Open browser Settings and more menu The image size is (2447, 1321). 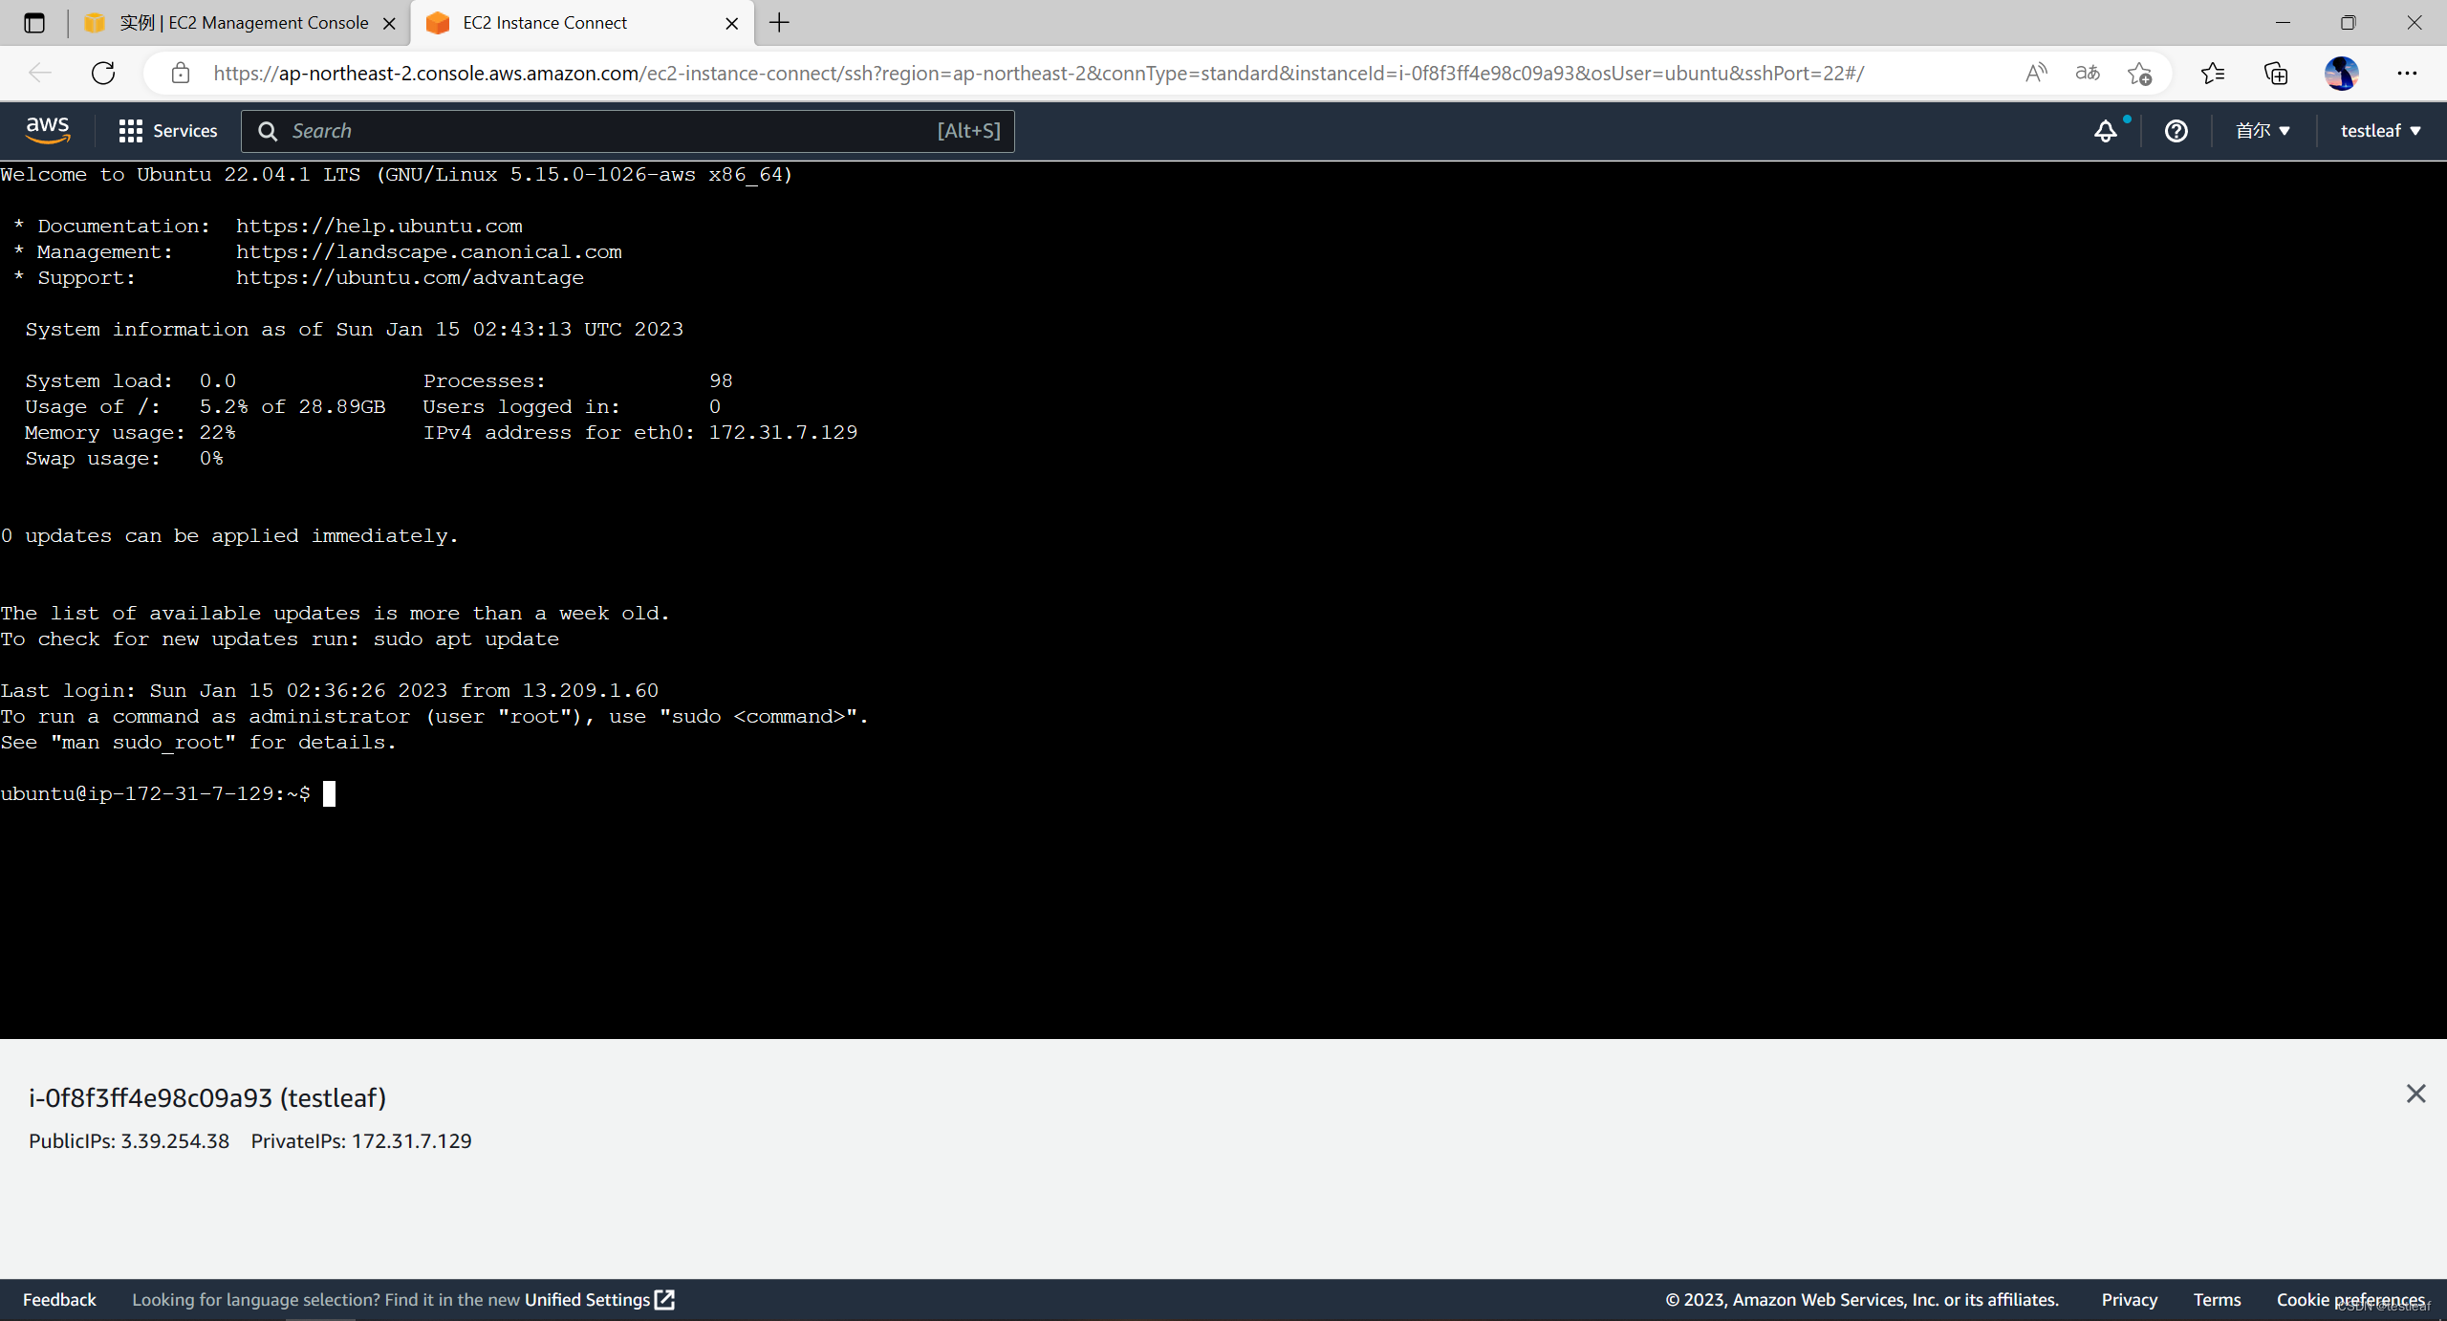(x=2407, y=74)
